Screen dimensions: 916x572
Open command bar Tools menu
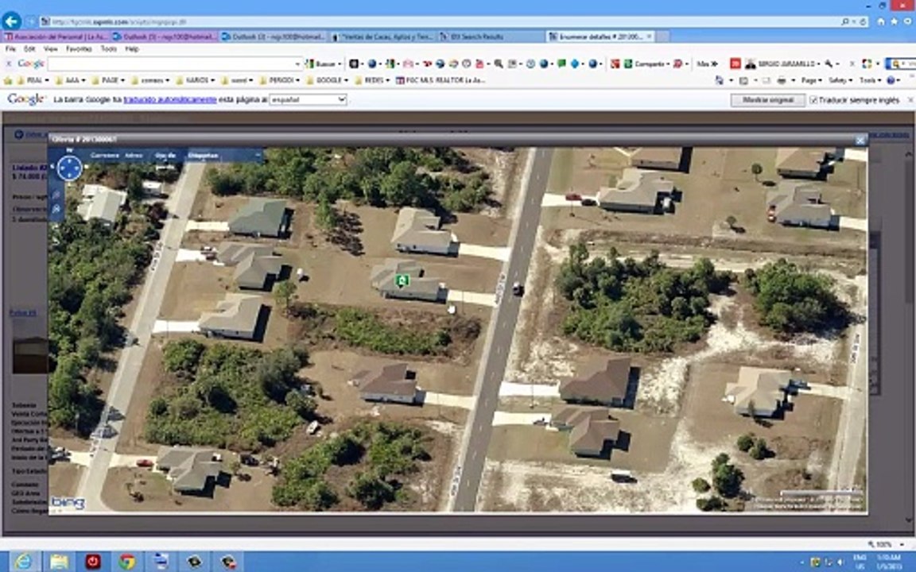pos(869,80)
